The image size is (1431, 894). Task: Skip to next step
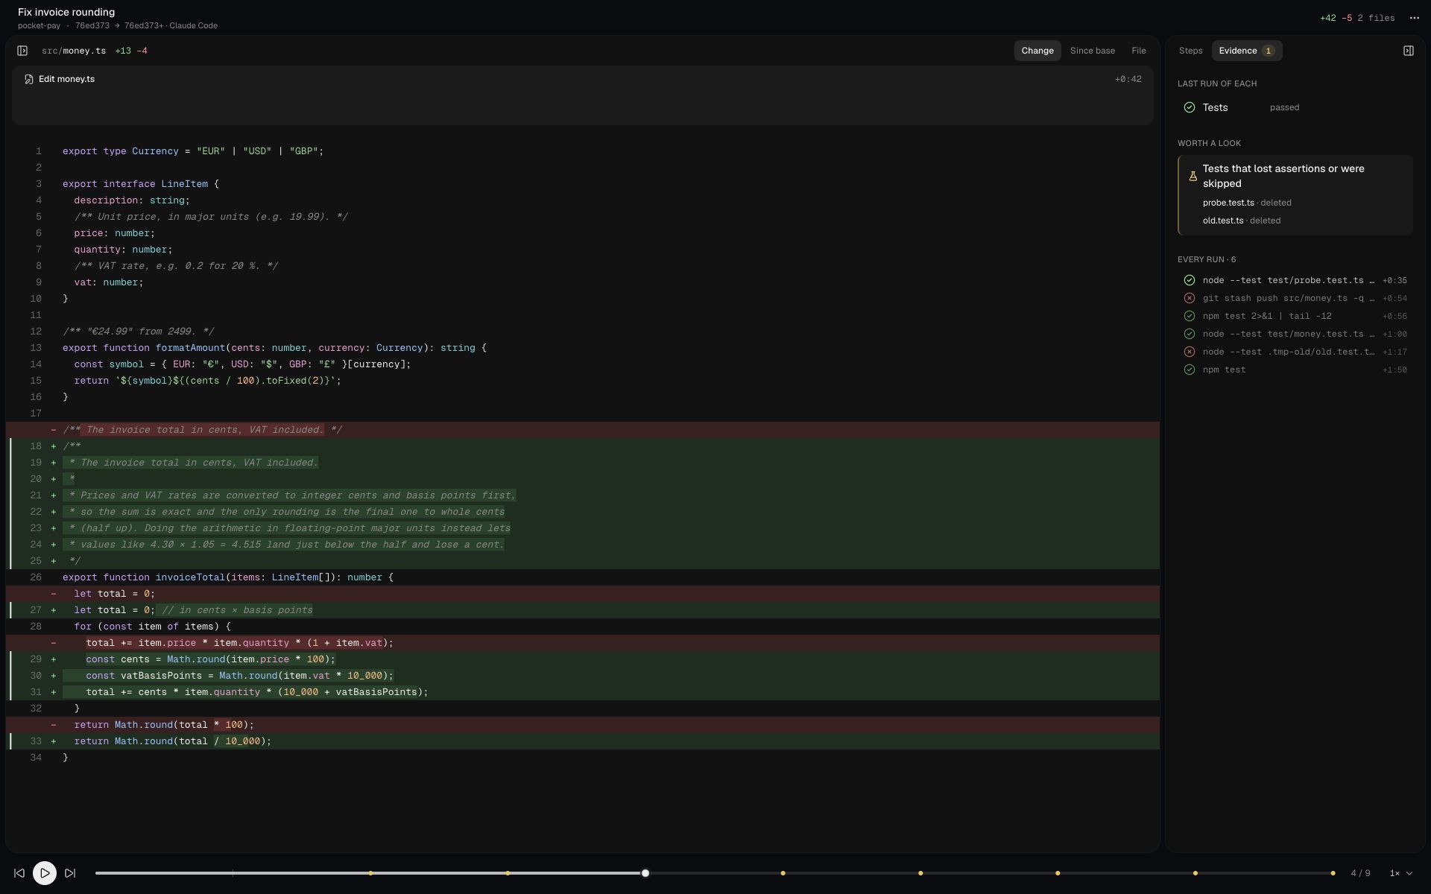[x=70, y=873]
